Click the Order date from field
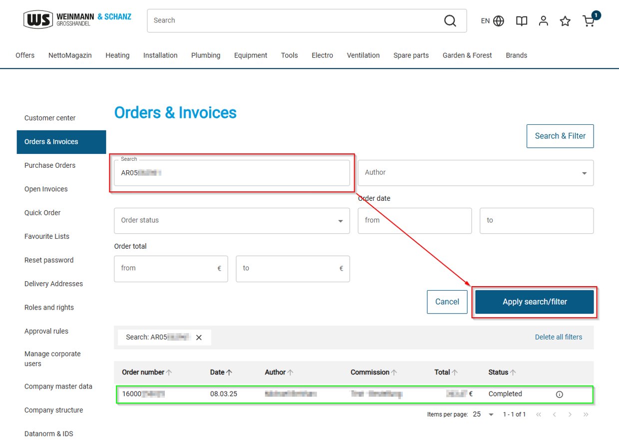This screenshot has height=448, width=619. pyautogui.click(x=414, y=221)
